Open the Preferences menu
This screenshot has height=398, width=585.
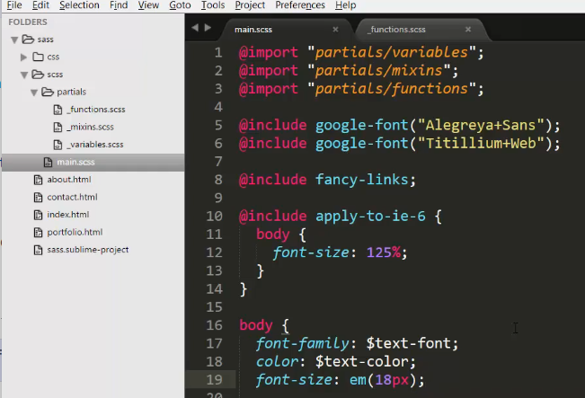tap(300, 5)
